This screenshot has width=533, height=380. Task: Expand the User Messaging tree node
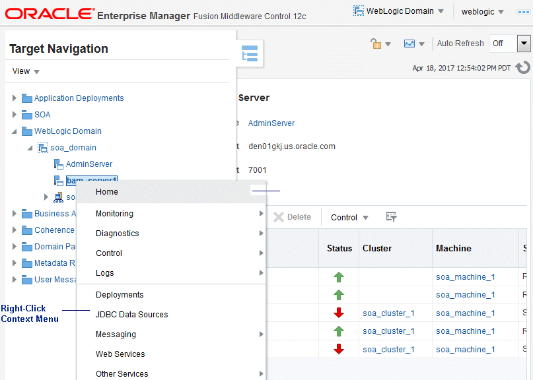pos(15,280)
